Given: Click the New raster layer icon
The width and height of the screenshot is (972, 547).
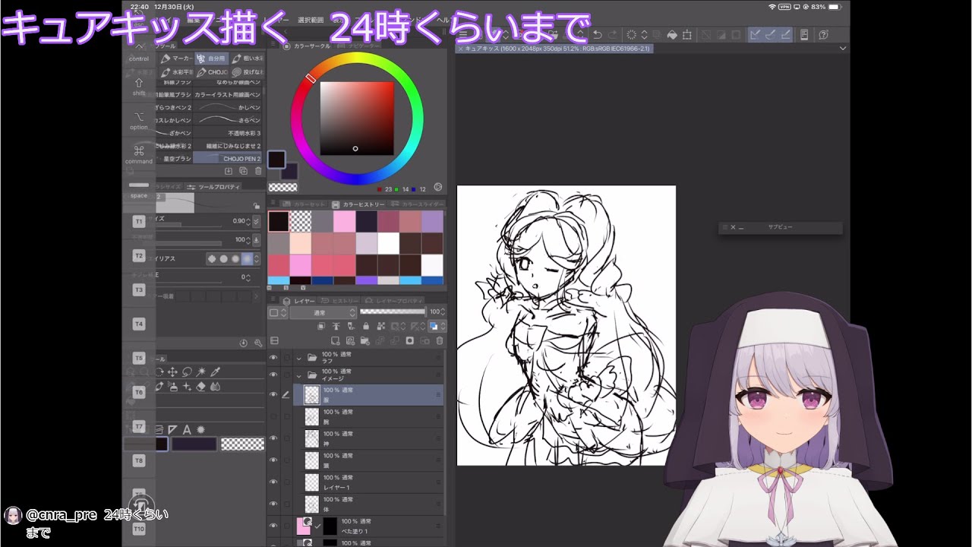Looking at the screenshot, I should coord(336,341).
